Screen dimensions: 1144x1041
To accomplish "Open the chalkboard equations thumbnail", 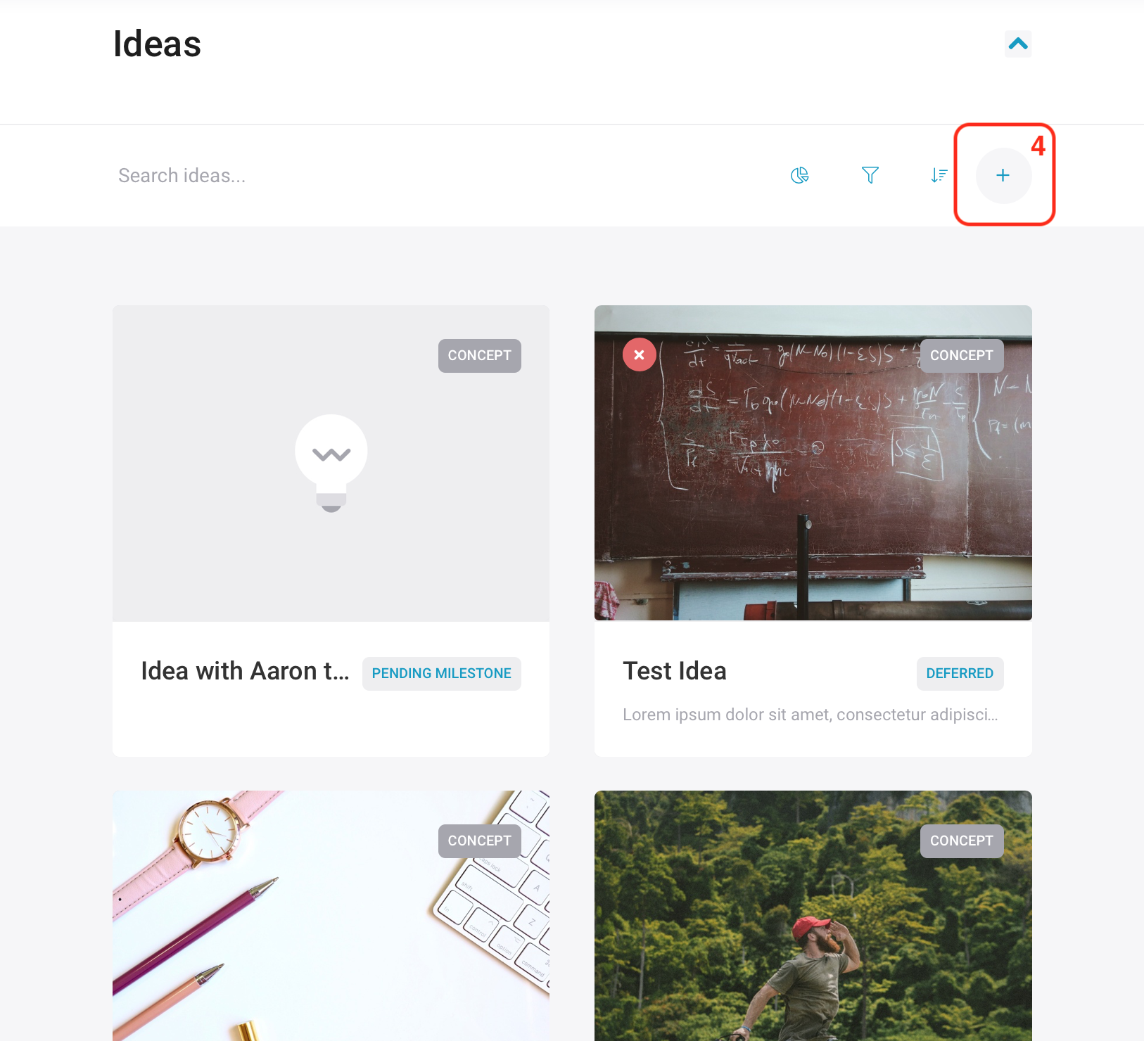I will (x=813, y=463).
